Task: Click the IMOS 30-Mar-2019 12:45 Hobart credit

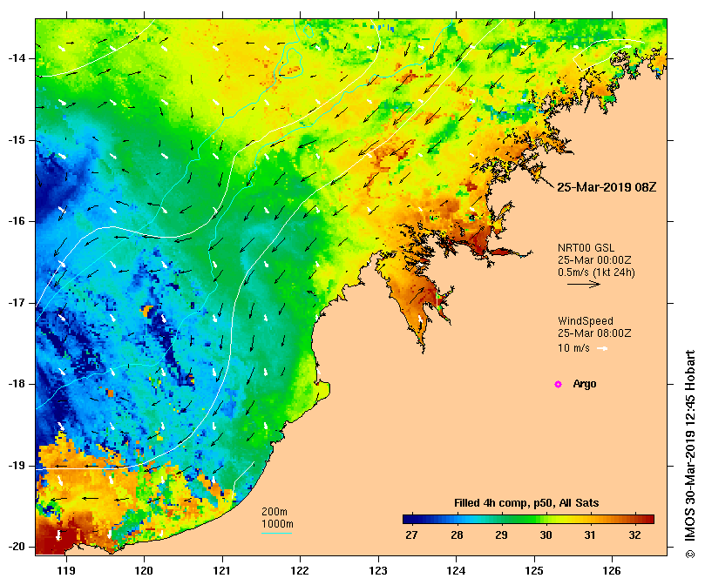Action: (x=690, y=454)
